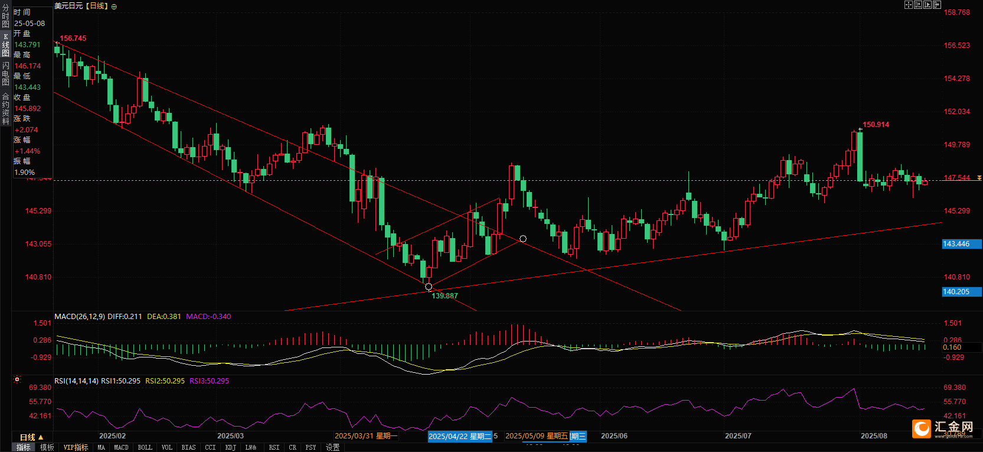Click the circled plus icon beside 美元日元 title
This screenshot has height=452, width=983.
(114, 6)
